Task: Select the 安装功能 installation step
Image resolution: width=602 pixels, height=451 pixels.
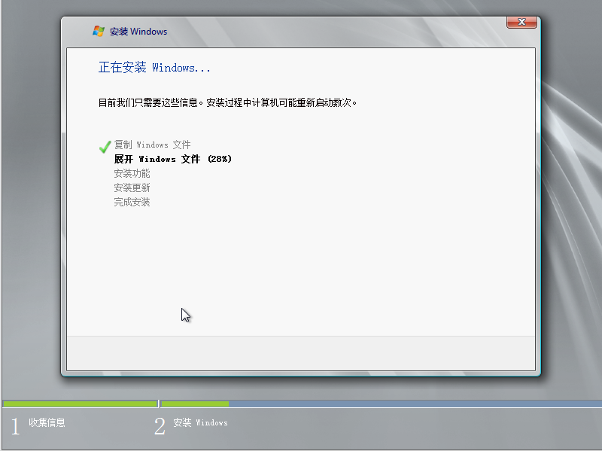Action: [x=132, y=172]
